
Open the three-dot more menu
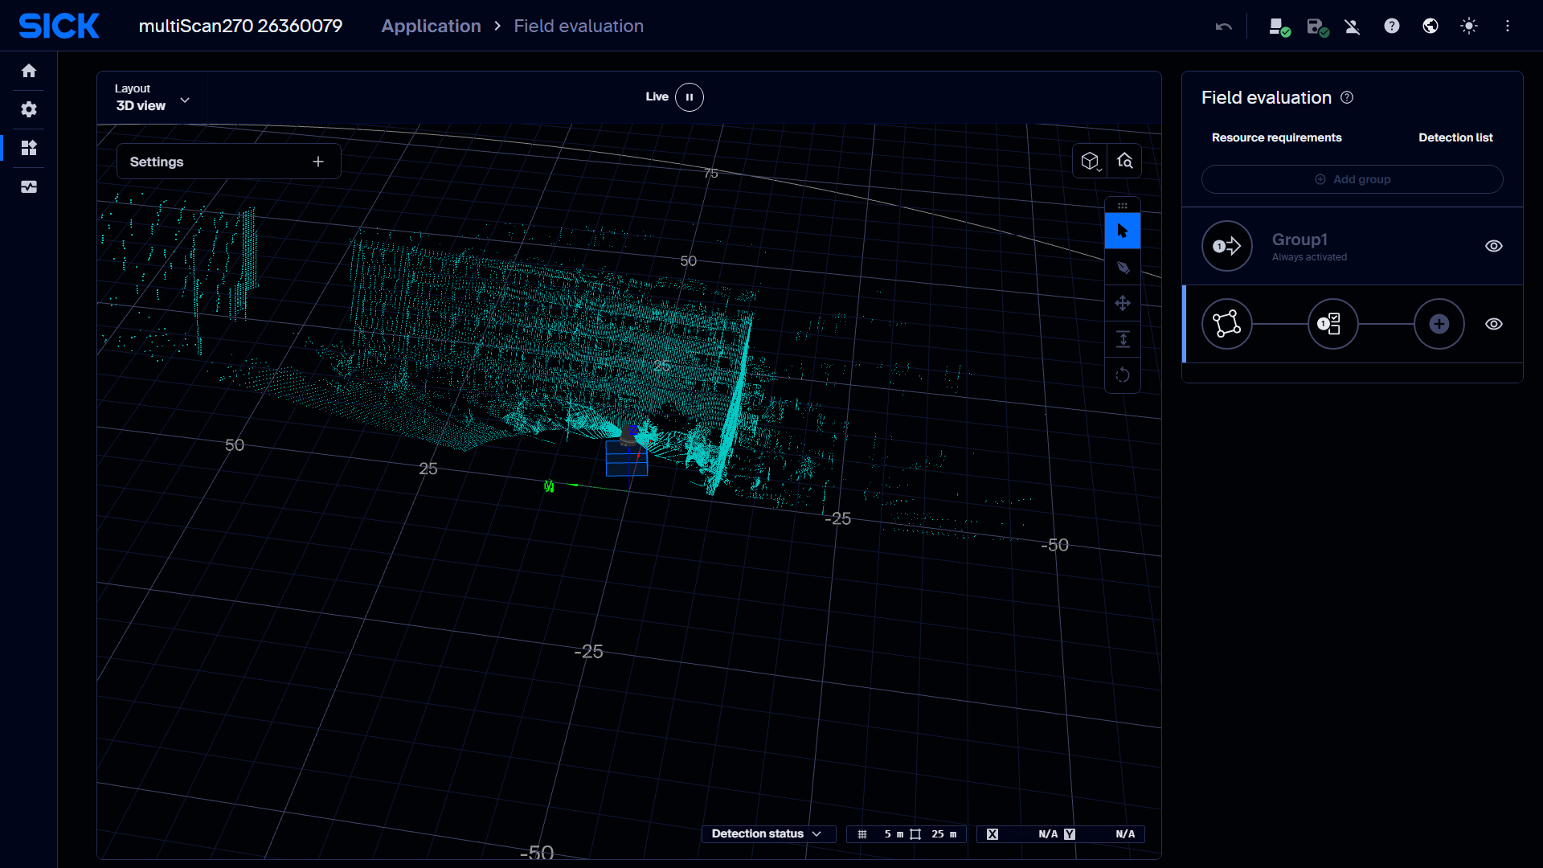[1508, 26]
